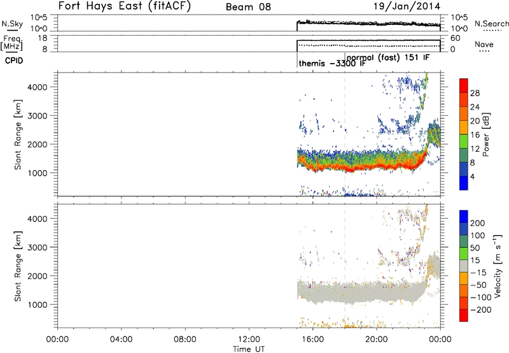The height and width of the screenshot is (353, 509).
Task: Click the '10^5' left noise axis tick
Action: (39, 18)
